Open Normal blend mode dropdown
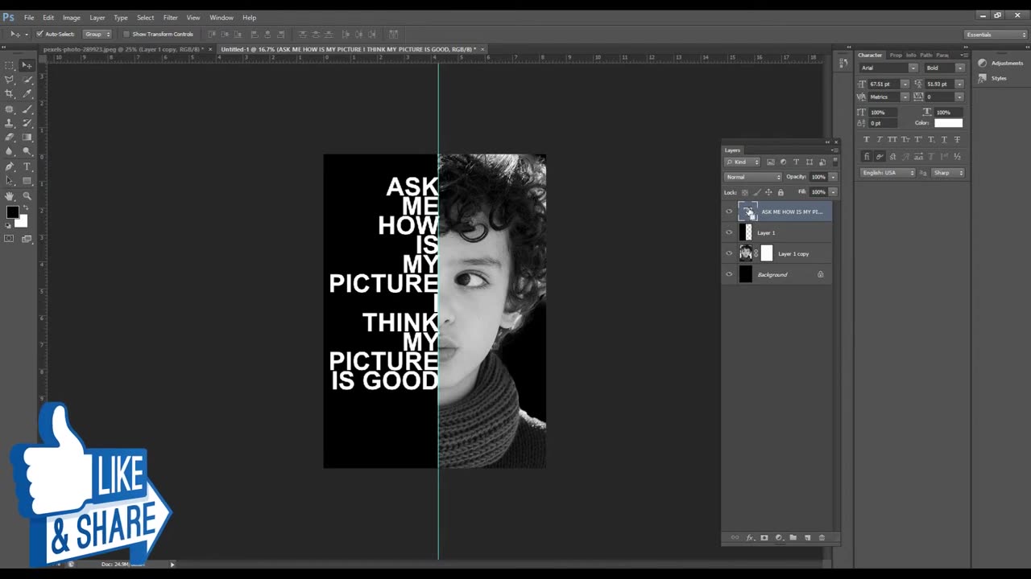Screen dimensions: 1031x579 pos(753,177)
